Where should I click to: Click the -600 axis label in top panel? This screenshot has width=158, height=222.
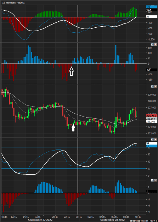point(149,28)
